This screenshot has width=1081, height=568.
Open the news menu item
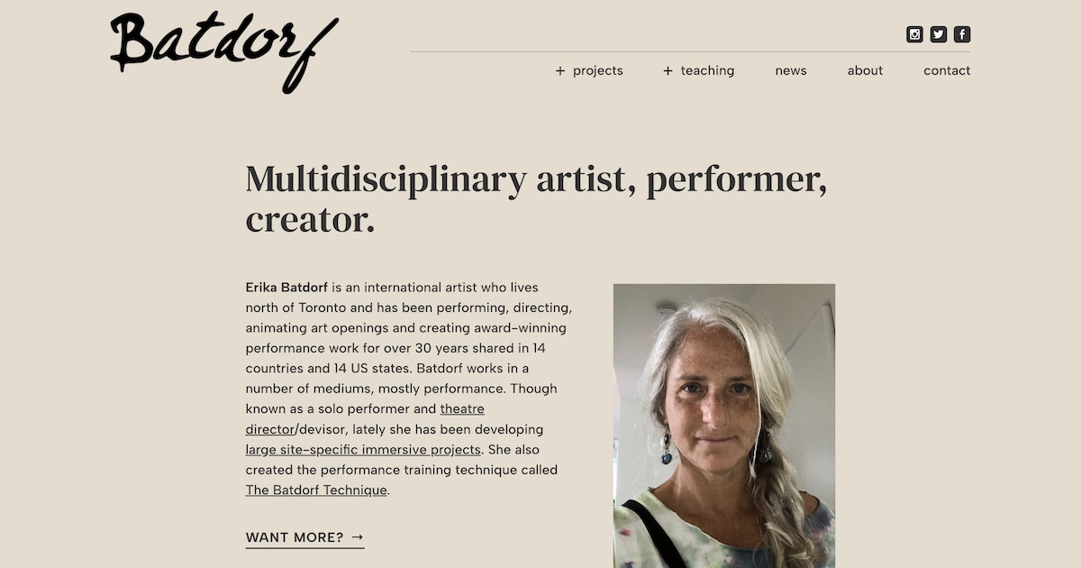click(x=790, y=70)
